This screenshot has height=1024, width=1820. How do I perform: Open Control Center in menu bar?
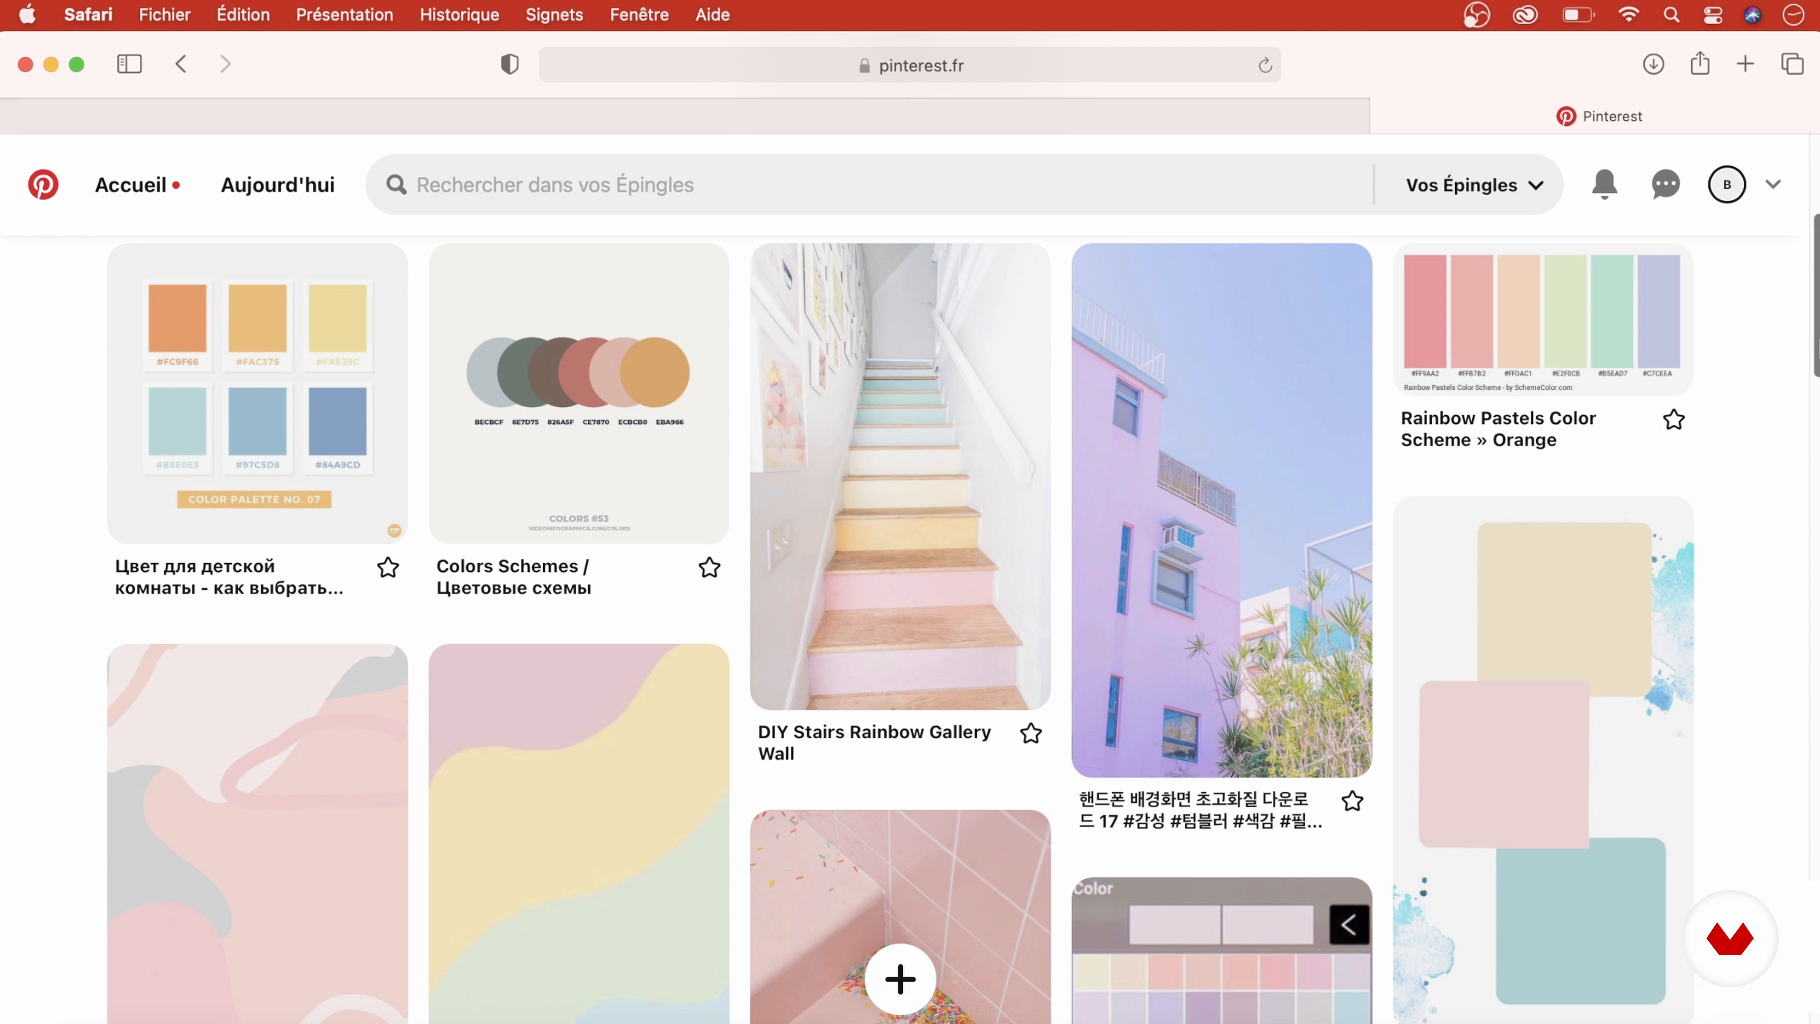coord(1712,15)
